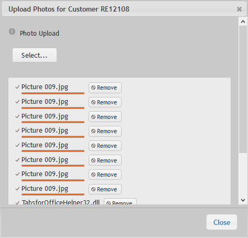This screenshot has width=248, height=238.
Task: Remove the second Picture 009.jpg entry
Action: (105, 102)
